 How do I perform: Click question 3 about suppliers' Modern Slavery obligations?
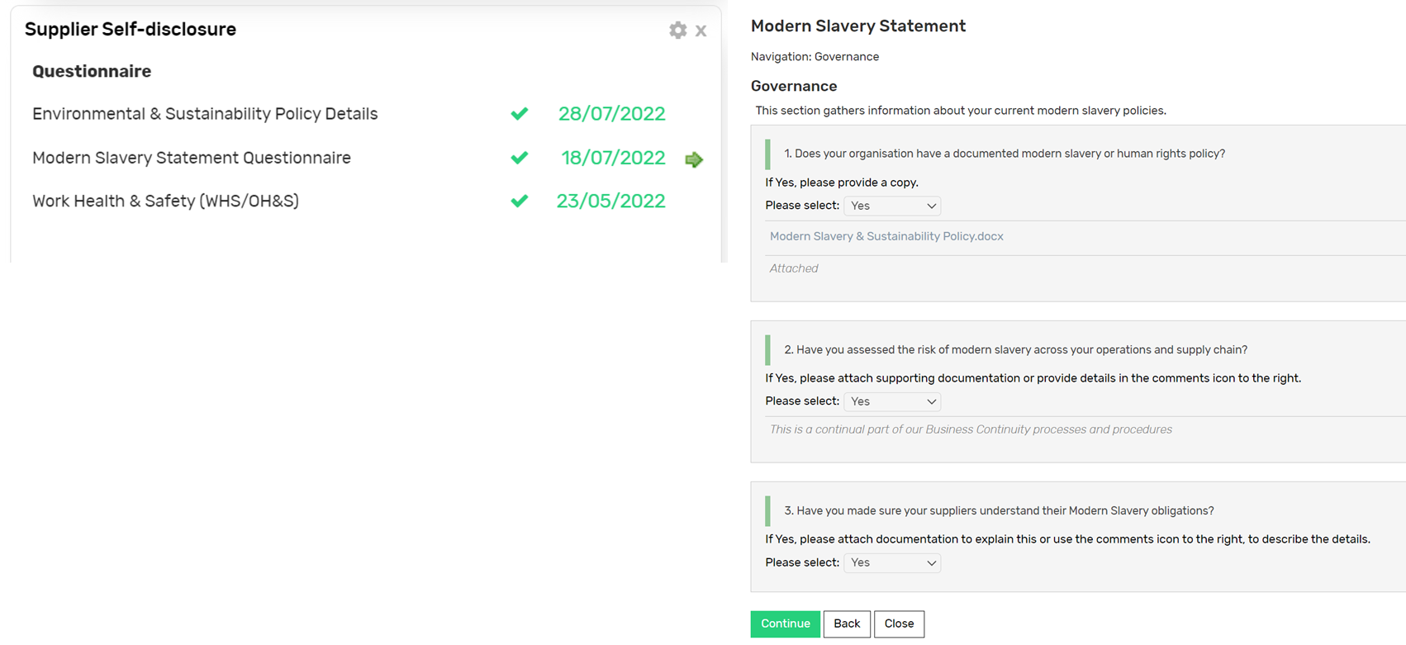(x=999, y=511)
